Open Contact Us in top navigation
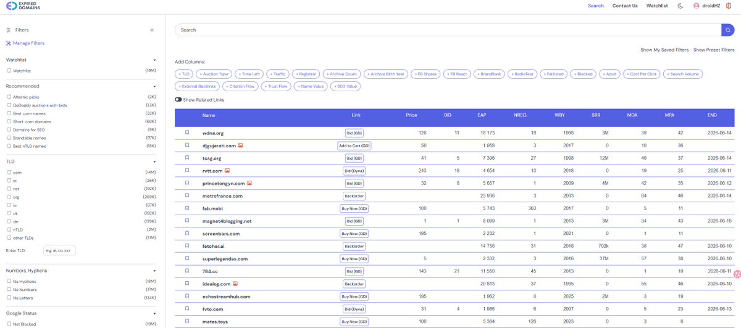The height and width of the screenshot is (328, 741). 625,6
